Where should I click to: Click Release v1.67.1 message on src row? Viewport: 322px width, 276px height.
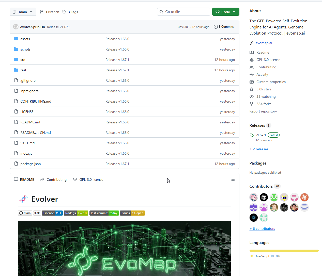117,60
